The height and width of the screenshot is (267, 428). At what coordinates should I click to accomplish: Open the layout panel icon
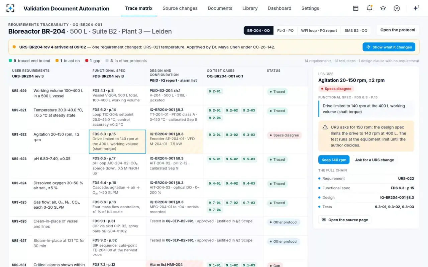click(356, 8)
